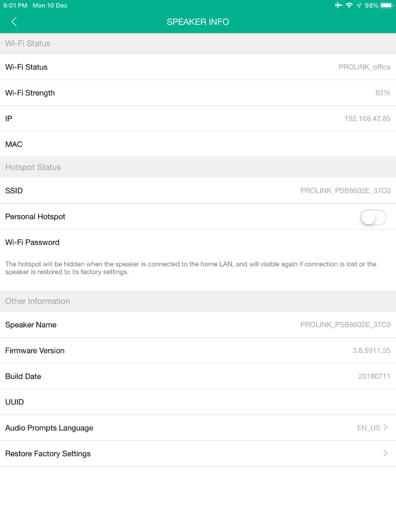Toggle the Personal Hotspot switch
This screenshot has width=396, height=528.
click(373, 217)
